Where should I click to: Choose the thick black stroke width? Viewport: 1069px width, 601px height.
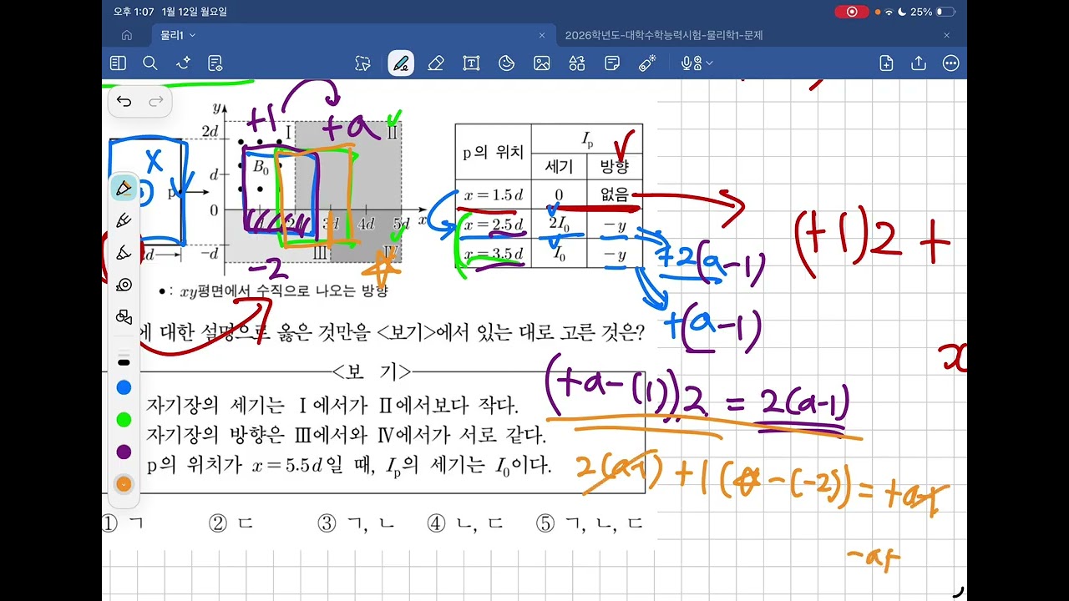(124, 362)
